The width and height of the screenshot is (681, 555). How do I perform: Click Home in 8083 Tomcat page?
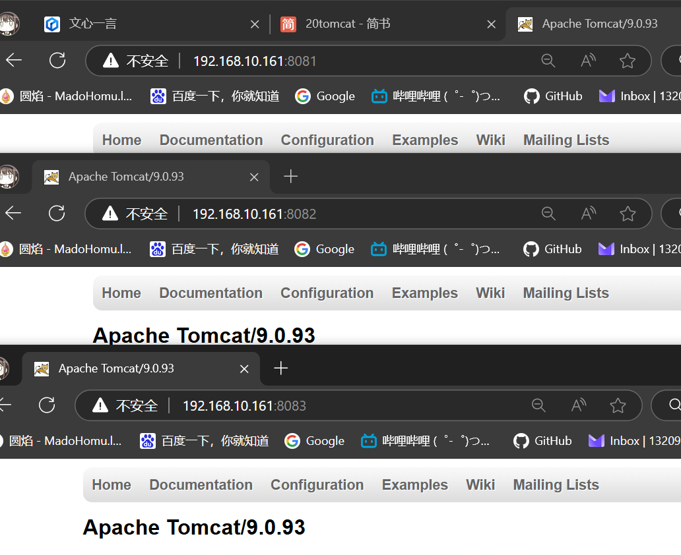[111, 484]
